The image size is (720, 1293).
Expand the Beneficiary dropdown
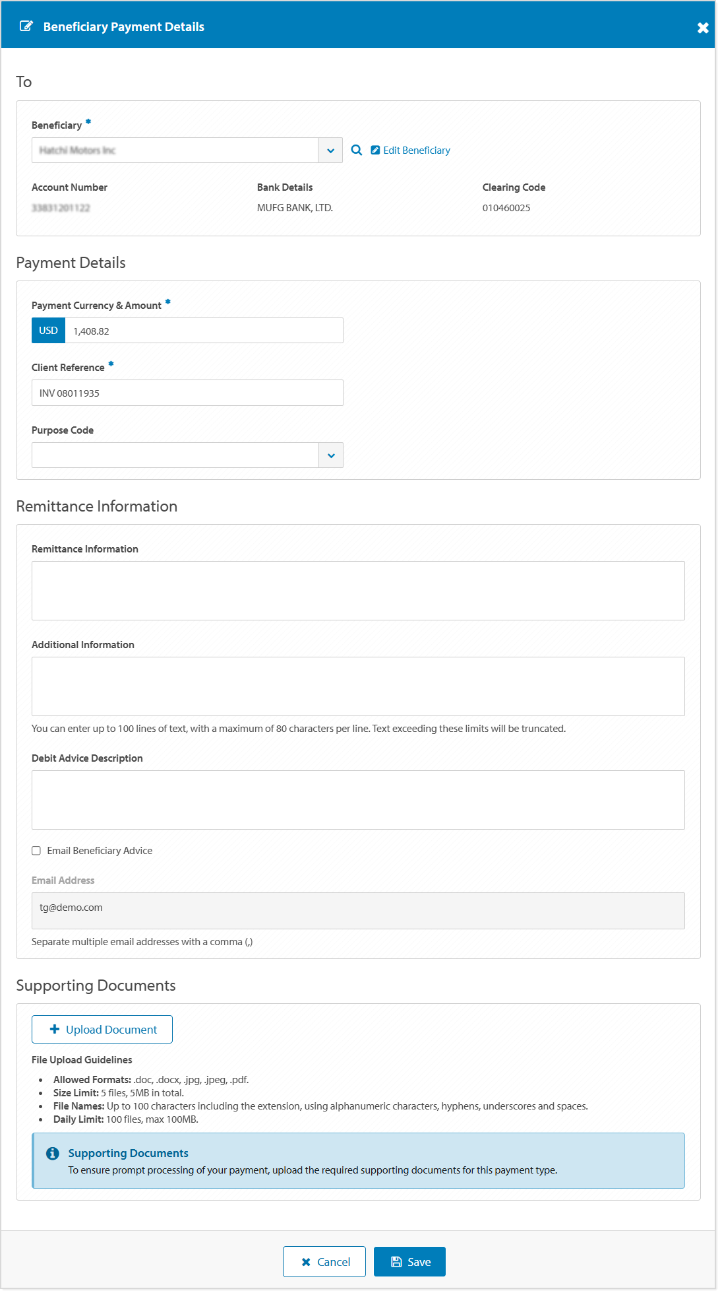click(330, 150)
